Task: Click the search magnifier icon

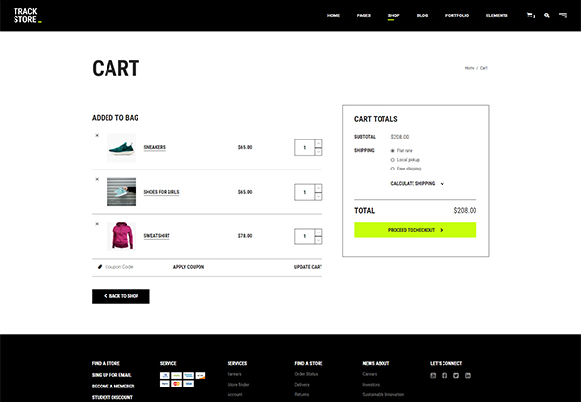Action: pyautogui.click(x=546, y=15)
